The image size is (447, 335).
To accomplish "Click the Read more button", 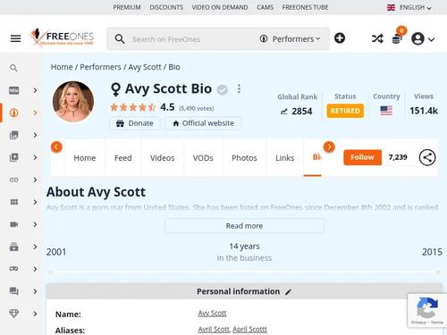I will [x=244, y=226].
